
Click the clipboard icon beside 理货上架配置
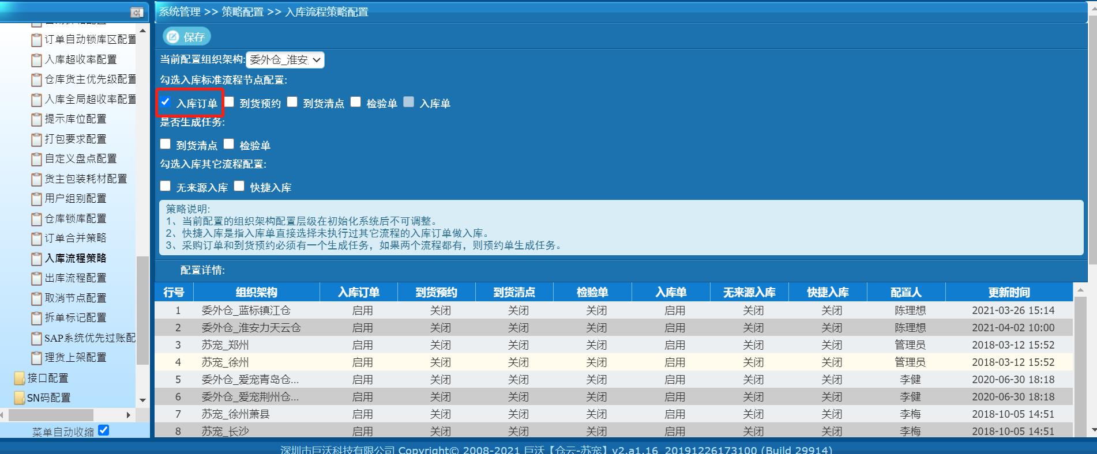[36, 358]
